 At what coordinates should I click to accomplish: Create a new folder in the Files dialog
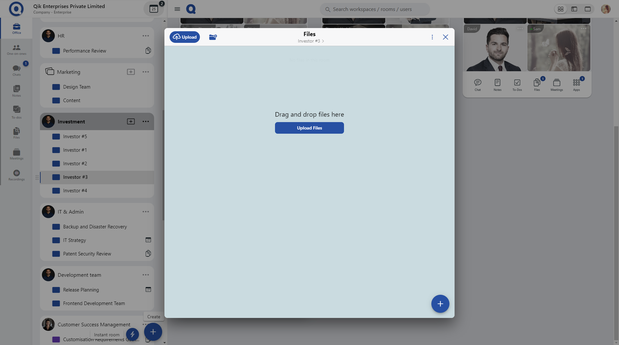pos(213,37)
